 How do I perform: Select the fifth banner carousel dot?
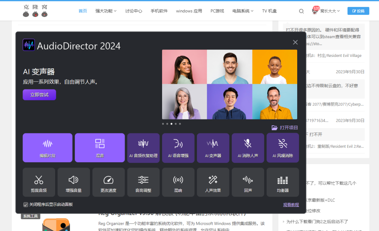point(180,124)
